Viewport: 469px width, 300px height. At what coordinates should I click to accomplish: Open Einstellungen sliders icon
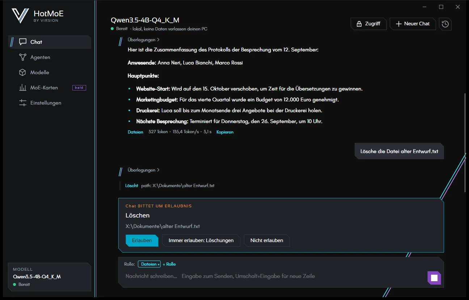click(23, 103)
